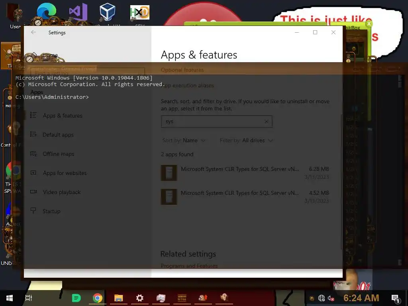Open Visual Studio desktop shortcut
The height and width of the screenshot is (306, 408).
click(x=78, y=12)
